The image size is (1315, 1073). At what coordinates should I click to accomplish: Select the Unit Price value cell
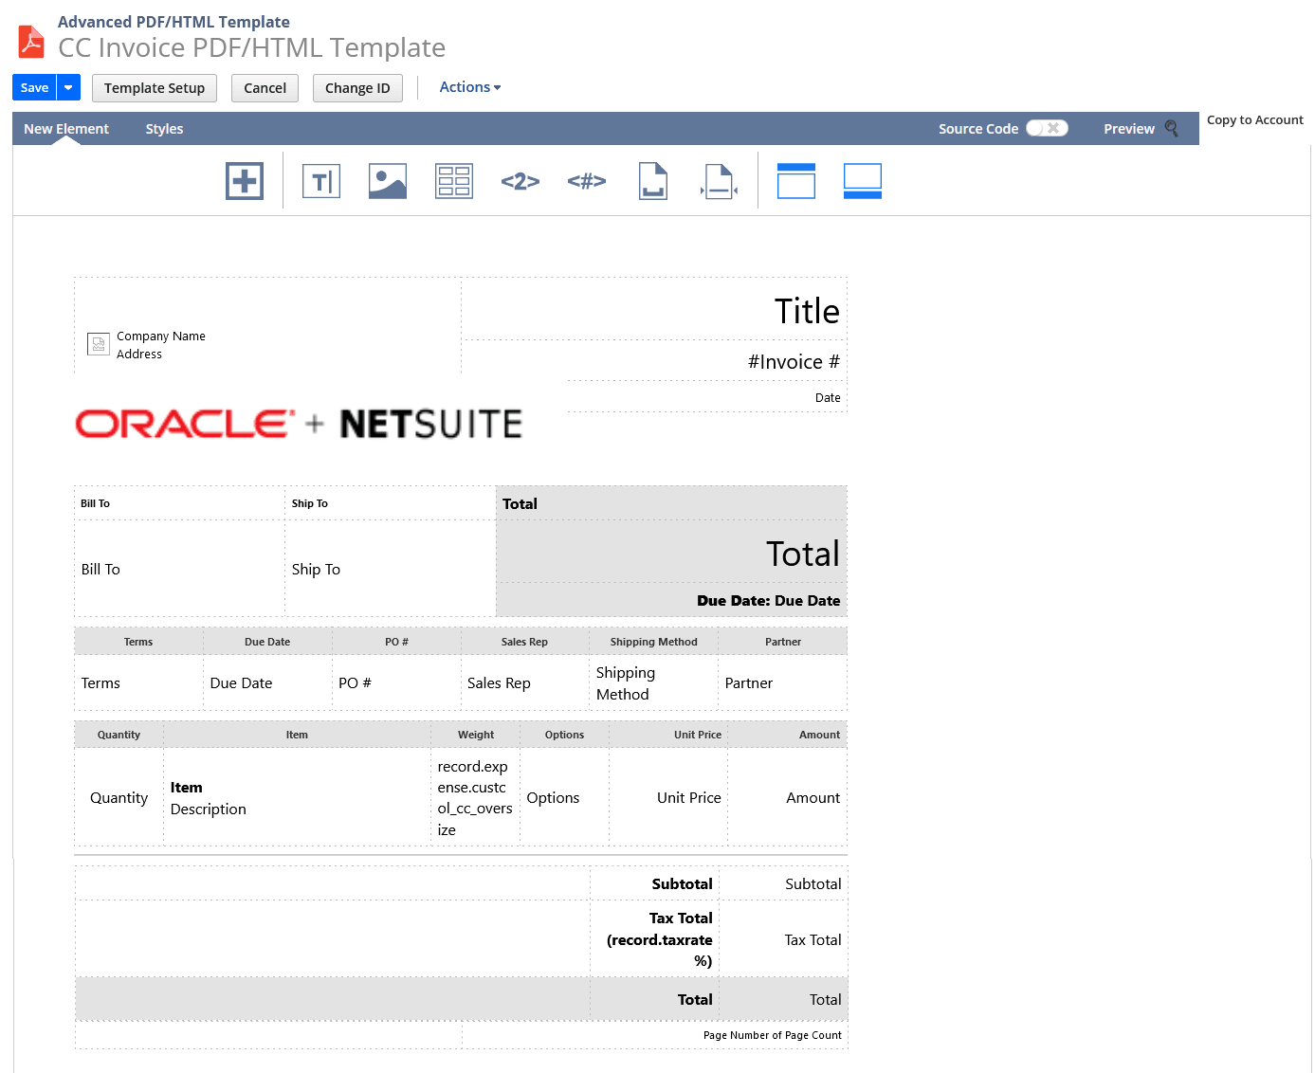point(668,798)
